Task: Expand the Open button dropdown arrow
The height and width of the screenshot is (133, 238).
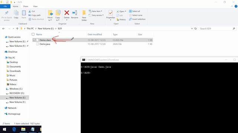Action: click(125, 11)
